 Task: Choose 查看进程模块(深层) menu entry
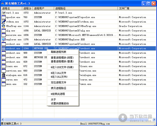coord(63,58)
